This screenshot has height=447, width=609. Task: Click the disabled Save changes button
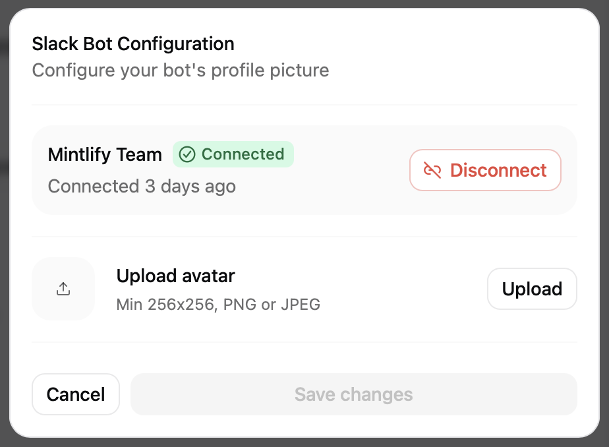353,394
